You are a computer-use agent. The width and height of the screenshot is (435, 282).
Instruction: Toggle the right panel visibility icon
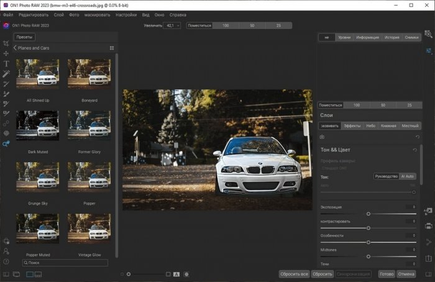pyautogui.click(x=429, y=275)
